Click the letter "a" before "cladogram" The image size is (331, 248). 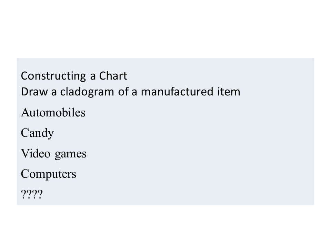pos(54,92)
